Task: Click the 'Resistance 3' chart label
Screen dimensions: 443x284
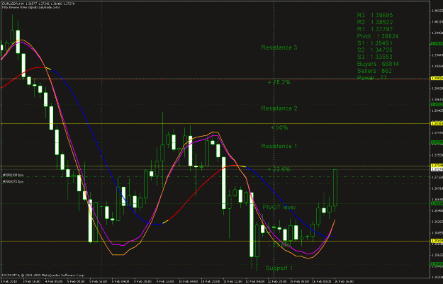Action: click(279, 47)
